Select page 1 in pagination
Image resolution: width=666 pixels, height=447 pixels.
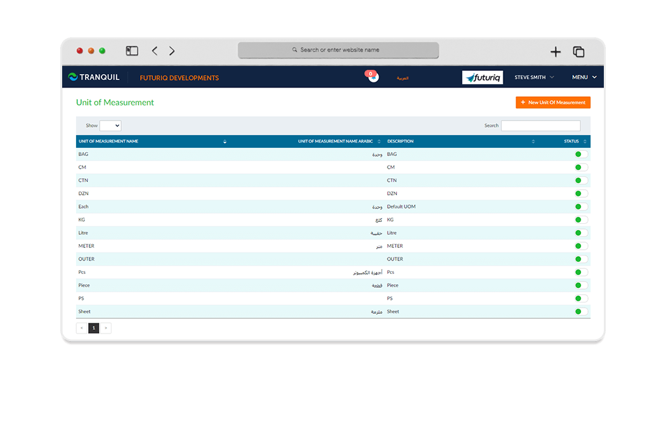tap(93, 328)
